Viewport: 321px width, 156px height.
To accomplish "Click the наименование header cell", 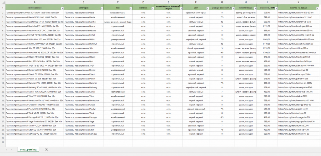I will pyautogui.click(x=34, y=8).
